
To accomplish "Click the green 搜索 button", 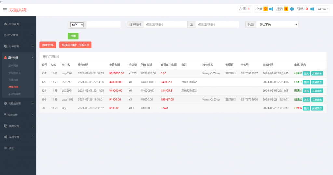I will point(73,36).
